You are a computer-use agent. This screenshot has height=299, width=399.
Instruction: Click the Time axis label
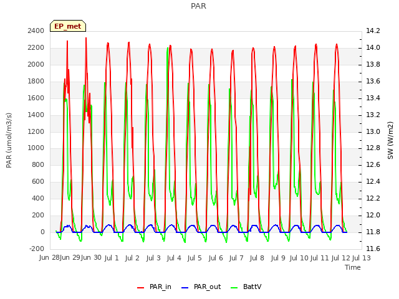tap(353, 267)
